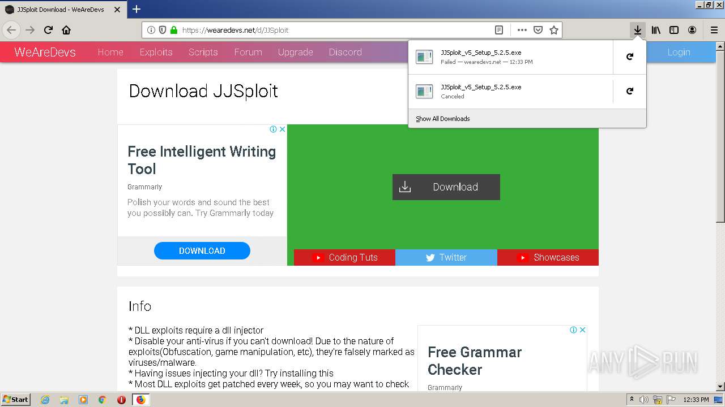Open the Coding Tuts YouTube link
Screen dimensions: 725x407
coord(344,257)
